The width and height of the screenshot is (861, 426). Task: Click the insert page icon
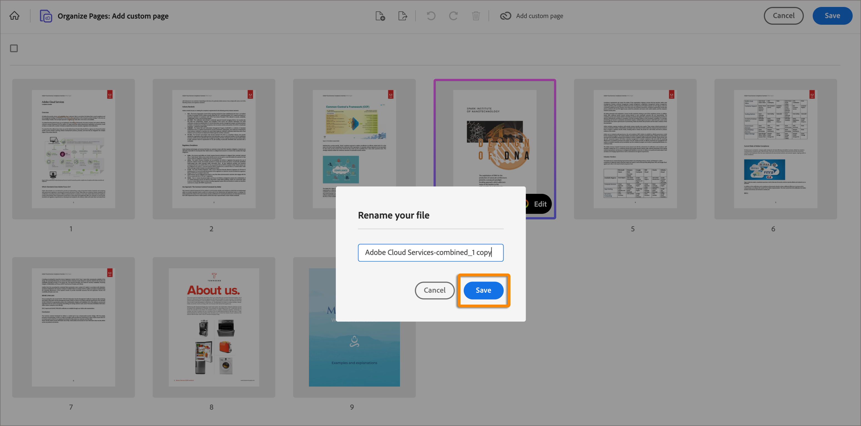click(380, 16)
